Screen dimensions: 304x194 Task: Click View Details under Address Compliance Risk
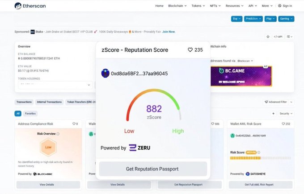click(x=48, y=185)
